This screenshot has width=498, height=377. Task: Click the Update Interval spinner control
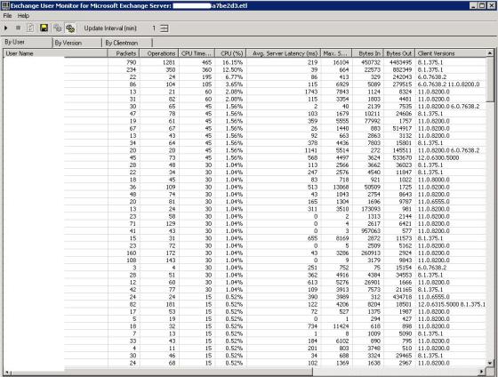coord(165,28)
